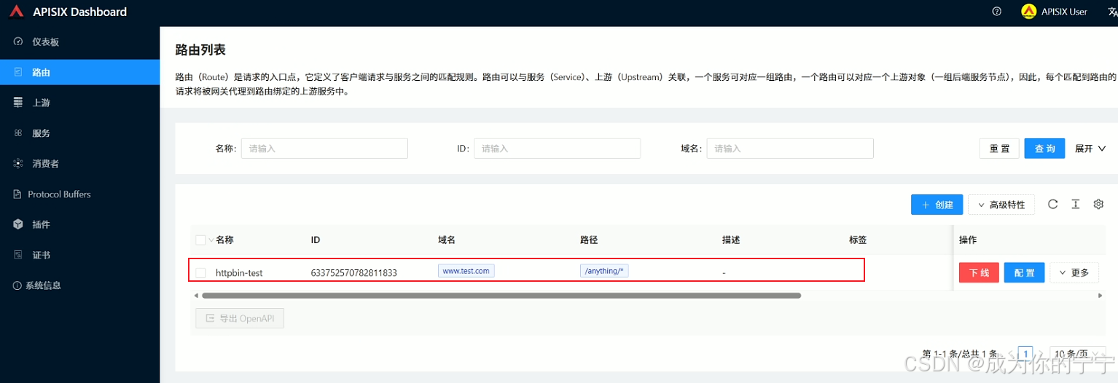This screenshot has height=383, width=1118.
Task: Click the 标签 column header
Action: point(858,240)
